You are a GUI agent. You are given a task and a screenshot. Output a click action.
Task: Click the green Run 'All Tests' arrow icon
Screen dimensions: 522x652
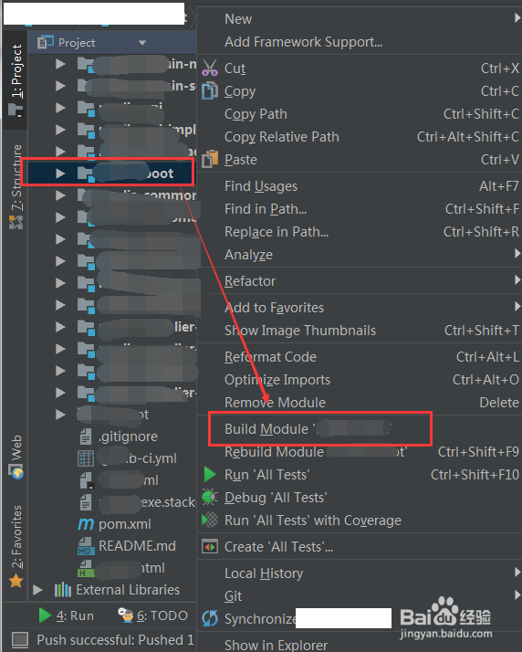(x=210, y=475)
